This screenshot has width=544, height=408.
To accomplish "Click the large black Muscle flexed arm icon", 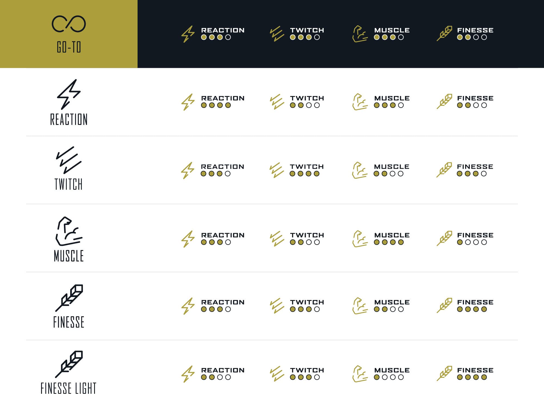I will pyautogui.click(x=69, y=231).
